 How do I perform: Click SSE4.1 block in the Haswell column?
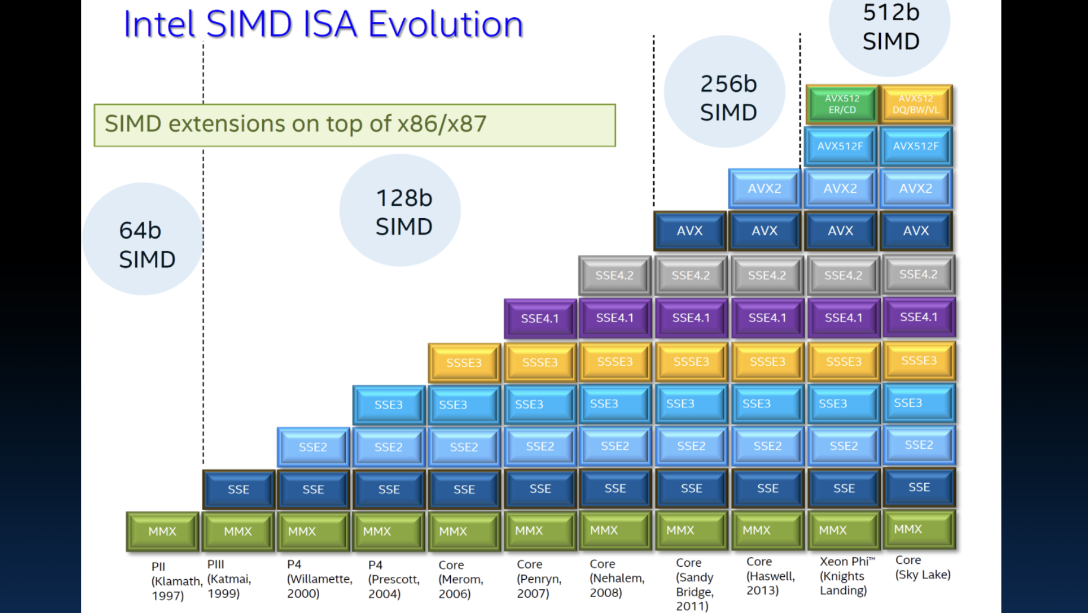[767, 318]
